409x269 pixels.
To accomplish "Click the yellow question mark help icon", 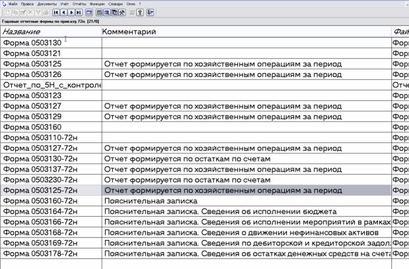I will (140, 12).
